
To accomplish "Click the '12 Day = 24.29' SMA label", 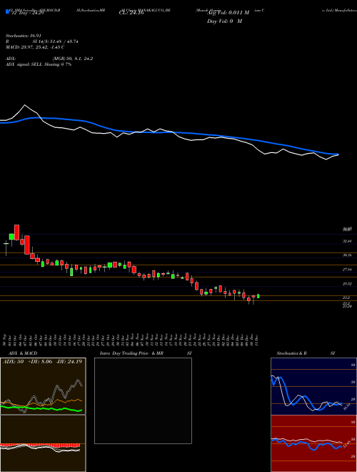I will click(x=27, y=13).
